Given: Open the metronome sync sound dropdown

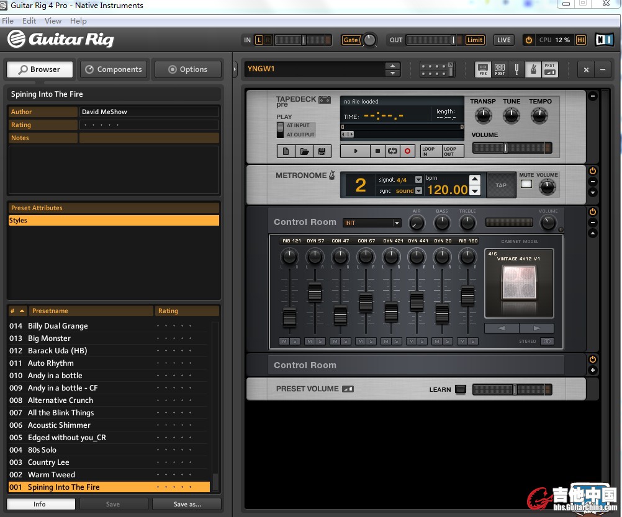Looking at the screenshot, I should (x=418, y=191).
